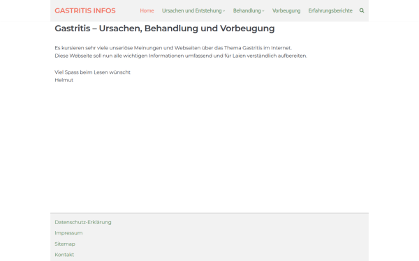Click the heading Gastritis – Ursachen, Behandlung und Vorbeugung

[x=165, y=29]
